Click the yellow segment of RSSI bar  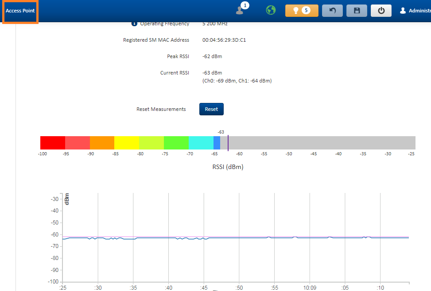pyautogui.click(x=126, y=143)
